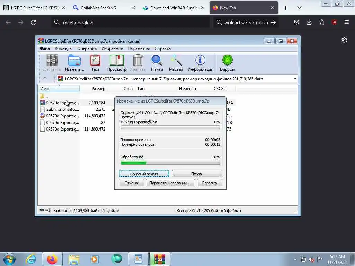355x266 pixels.
Task: Click the meet.google.c address bar
Action: click(x=131, y=23)
